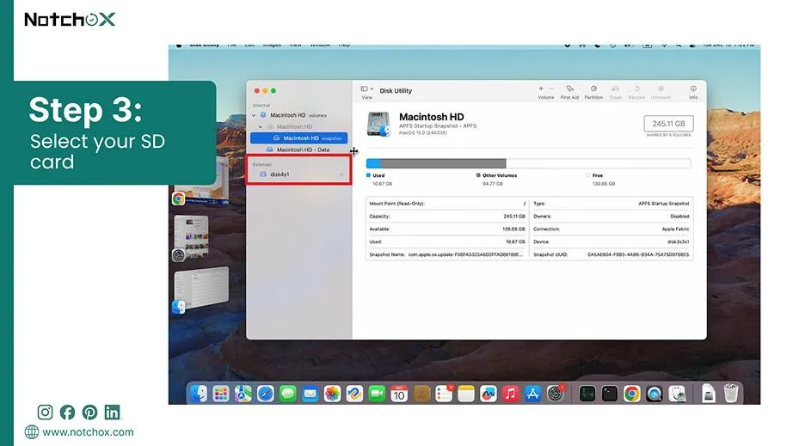Click the gray Other Volumes bar segment
Viewport: 793px width, 446px height.
[443, 163]
